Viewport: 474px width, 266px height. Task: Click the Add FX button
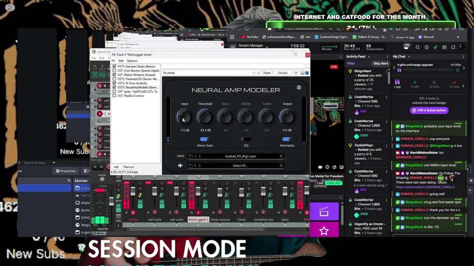click(116, 167)
